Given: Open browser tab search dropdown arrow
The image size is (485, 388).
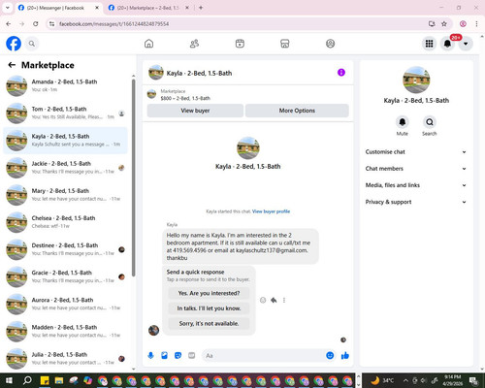Looking at the screenshot, I should tap(8, 8).
